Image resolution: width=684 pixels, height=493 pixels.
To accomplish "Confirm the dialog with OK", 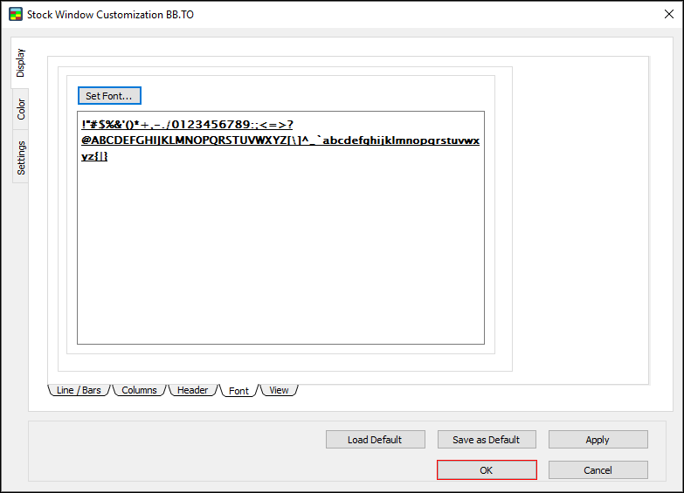I will pyautogui.click(x=487, y=470).
